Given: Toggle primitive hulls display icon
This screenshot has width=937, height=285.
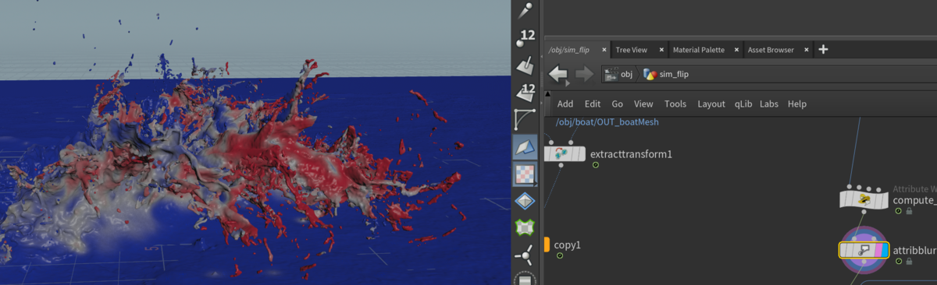Looking at the screenshot, I should (x=526, y=120).
